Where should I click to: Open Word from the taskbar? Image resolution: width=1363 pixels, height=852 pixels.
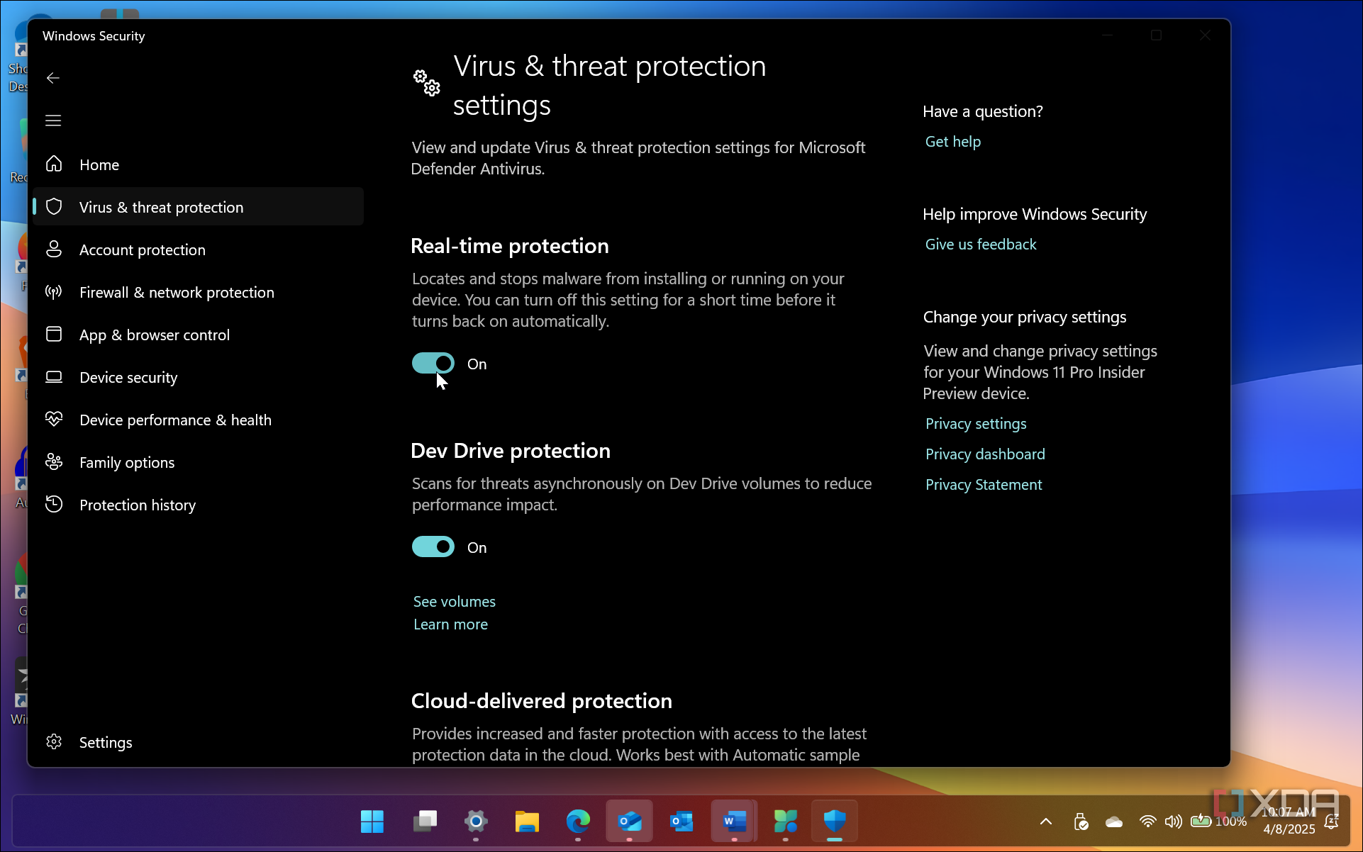(734, 822)
